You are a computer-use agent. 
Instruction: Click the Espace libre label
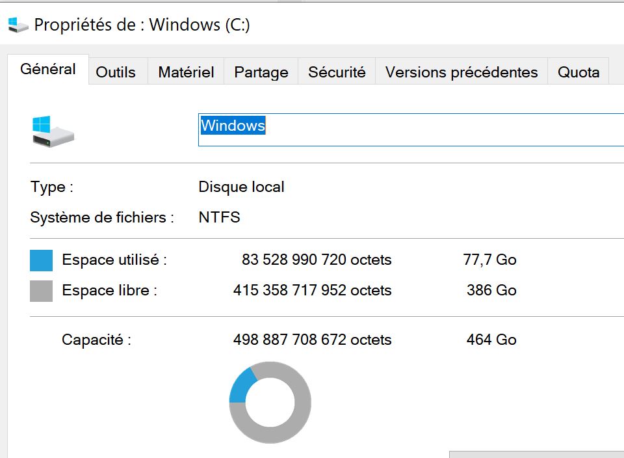109,290
